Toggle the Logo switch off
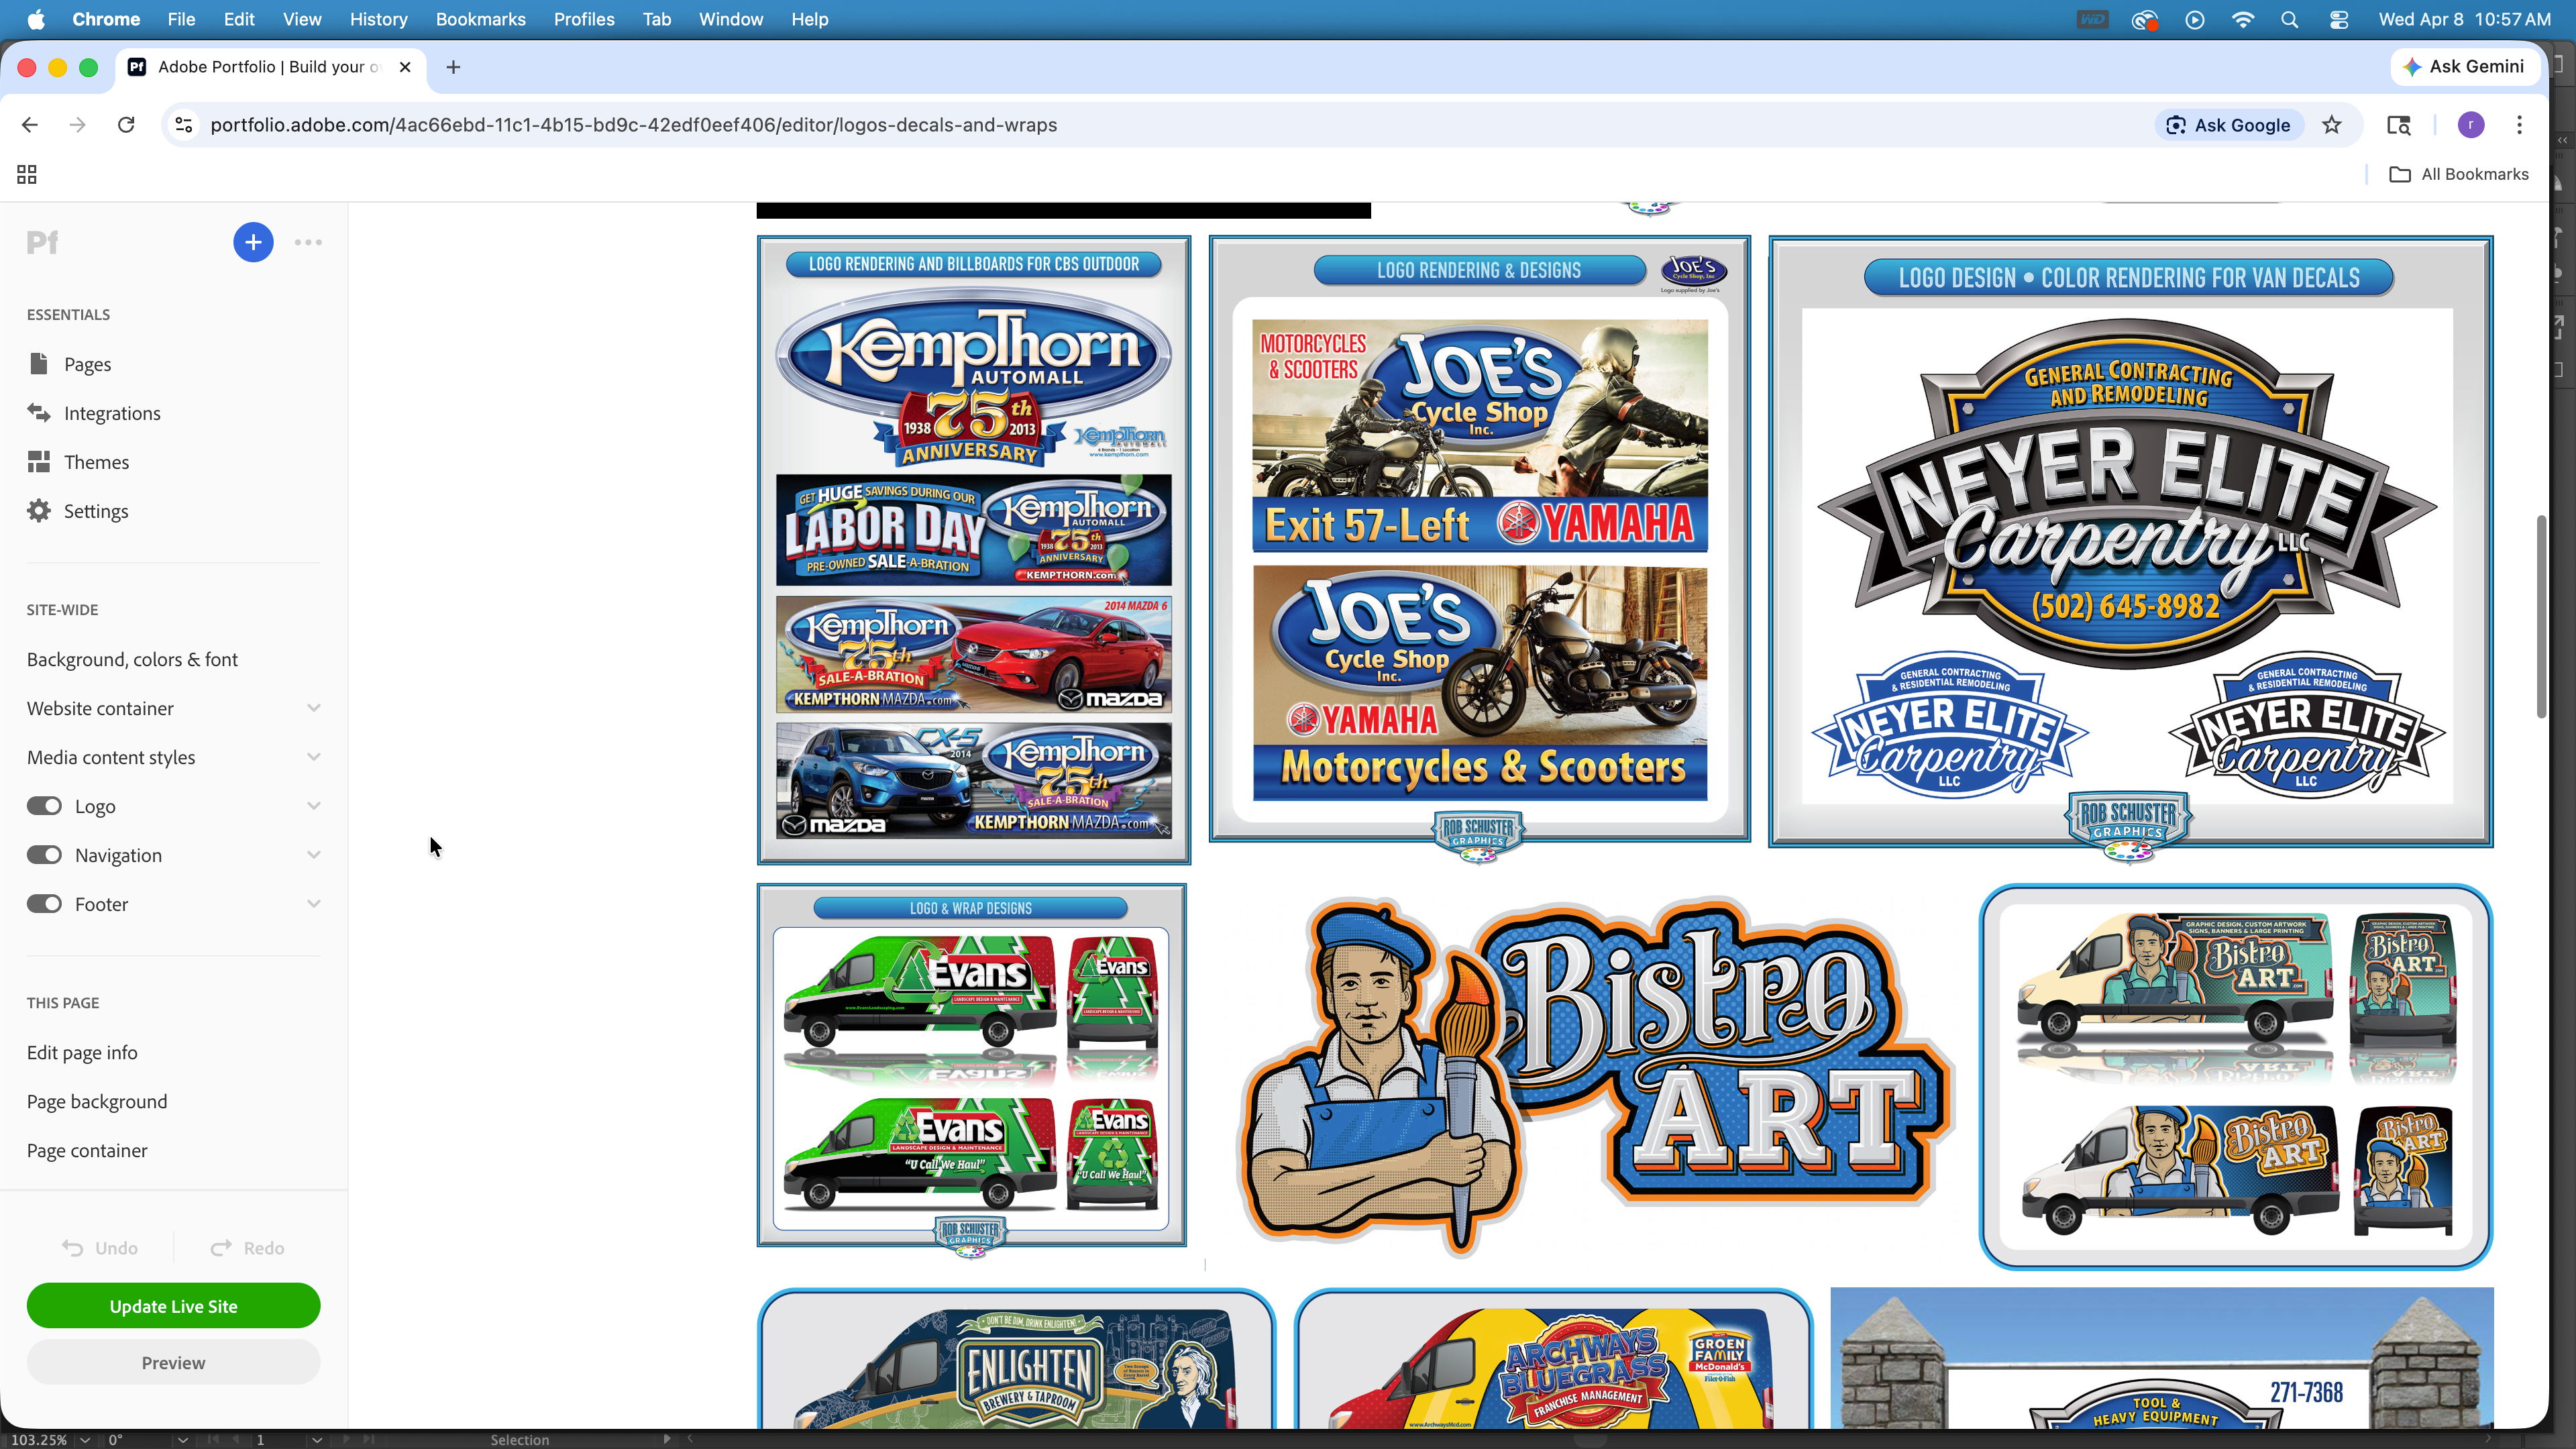Image resolution: width=2576 pixels, height=1449 pixels. [44, 806]
